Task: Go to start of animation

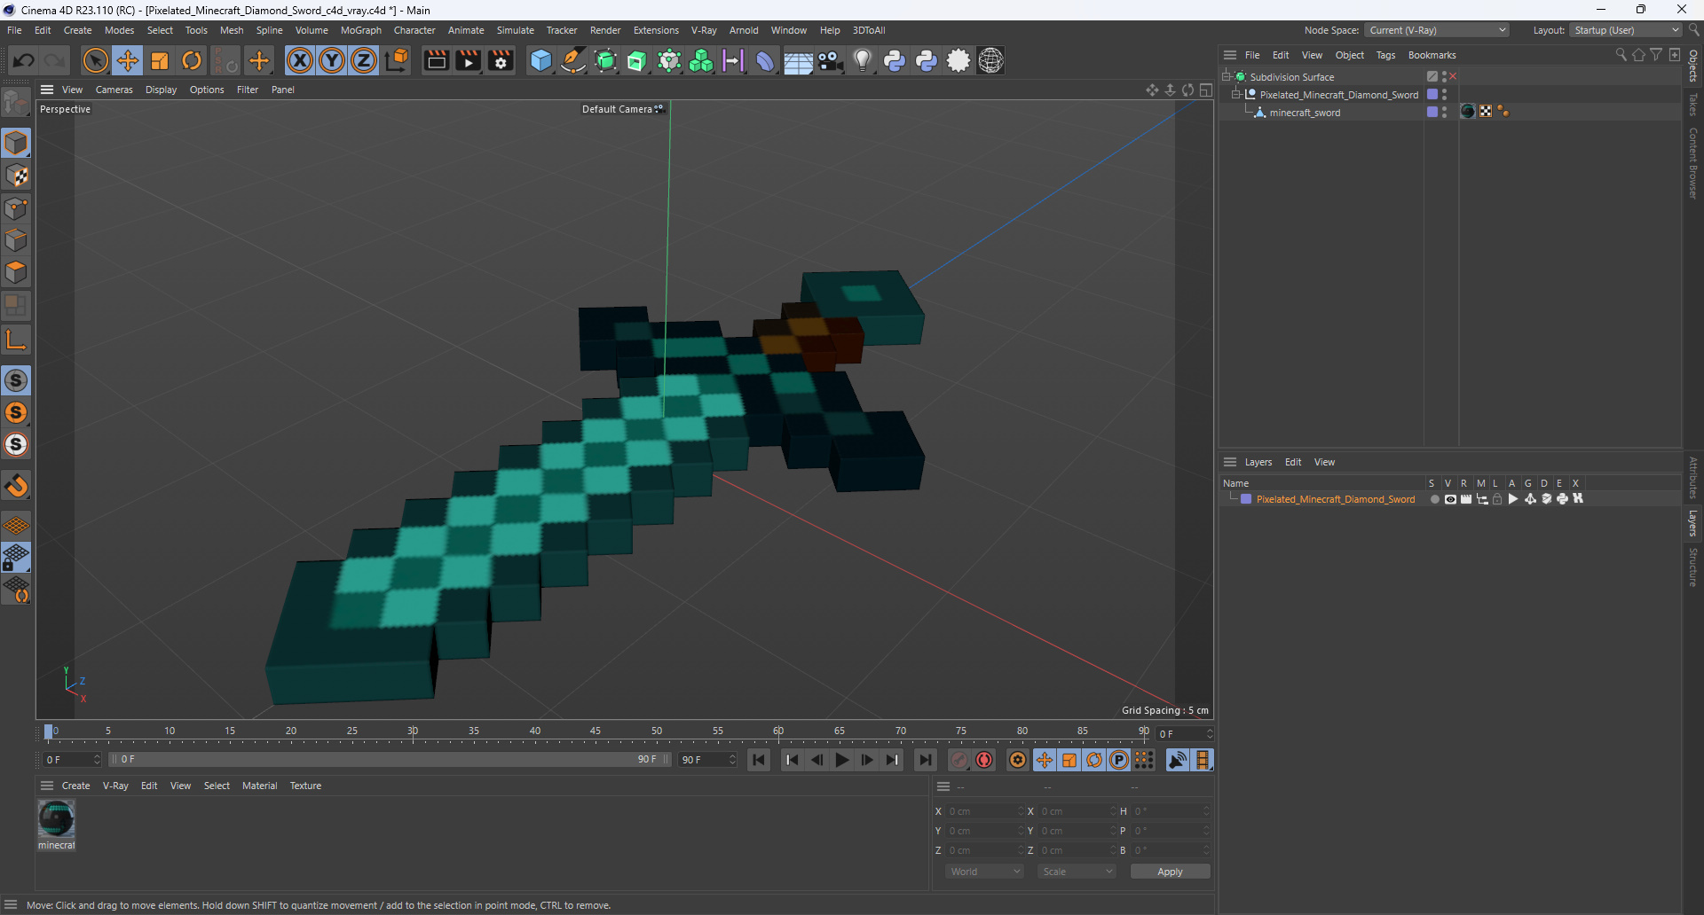Action: coord(759,760)
